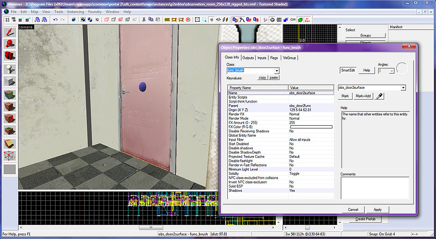Click the Create Prefab button
This screenshot has width=436, height=239.
[365, 219]
